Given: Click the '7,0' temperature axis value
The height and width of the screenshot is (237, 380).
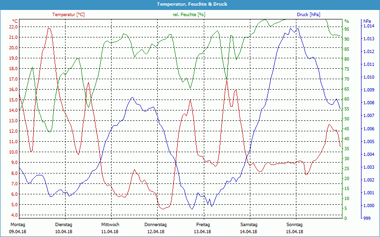Looking at the screenshot, I should (x=14, y=184).
